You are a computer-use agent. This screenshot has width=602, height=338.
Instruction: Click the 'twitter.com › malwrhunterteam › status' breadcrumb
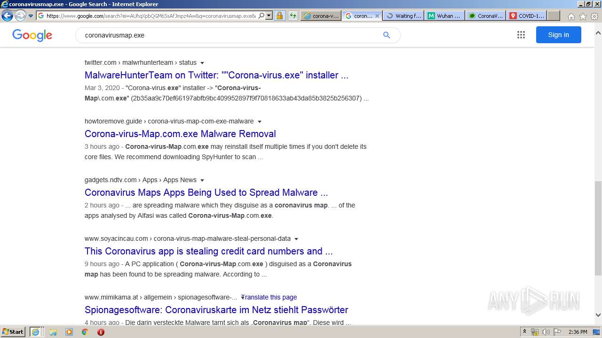[141, 62]
